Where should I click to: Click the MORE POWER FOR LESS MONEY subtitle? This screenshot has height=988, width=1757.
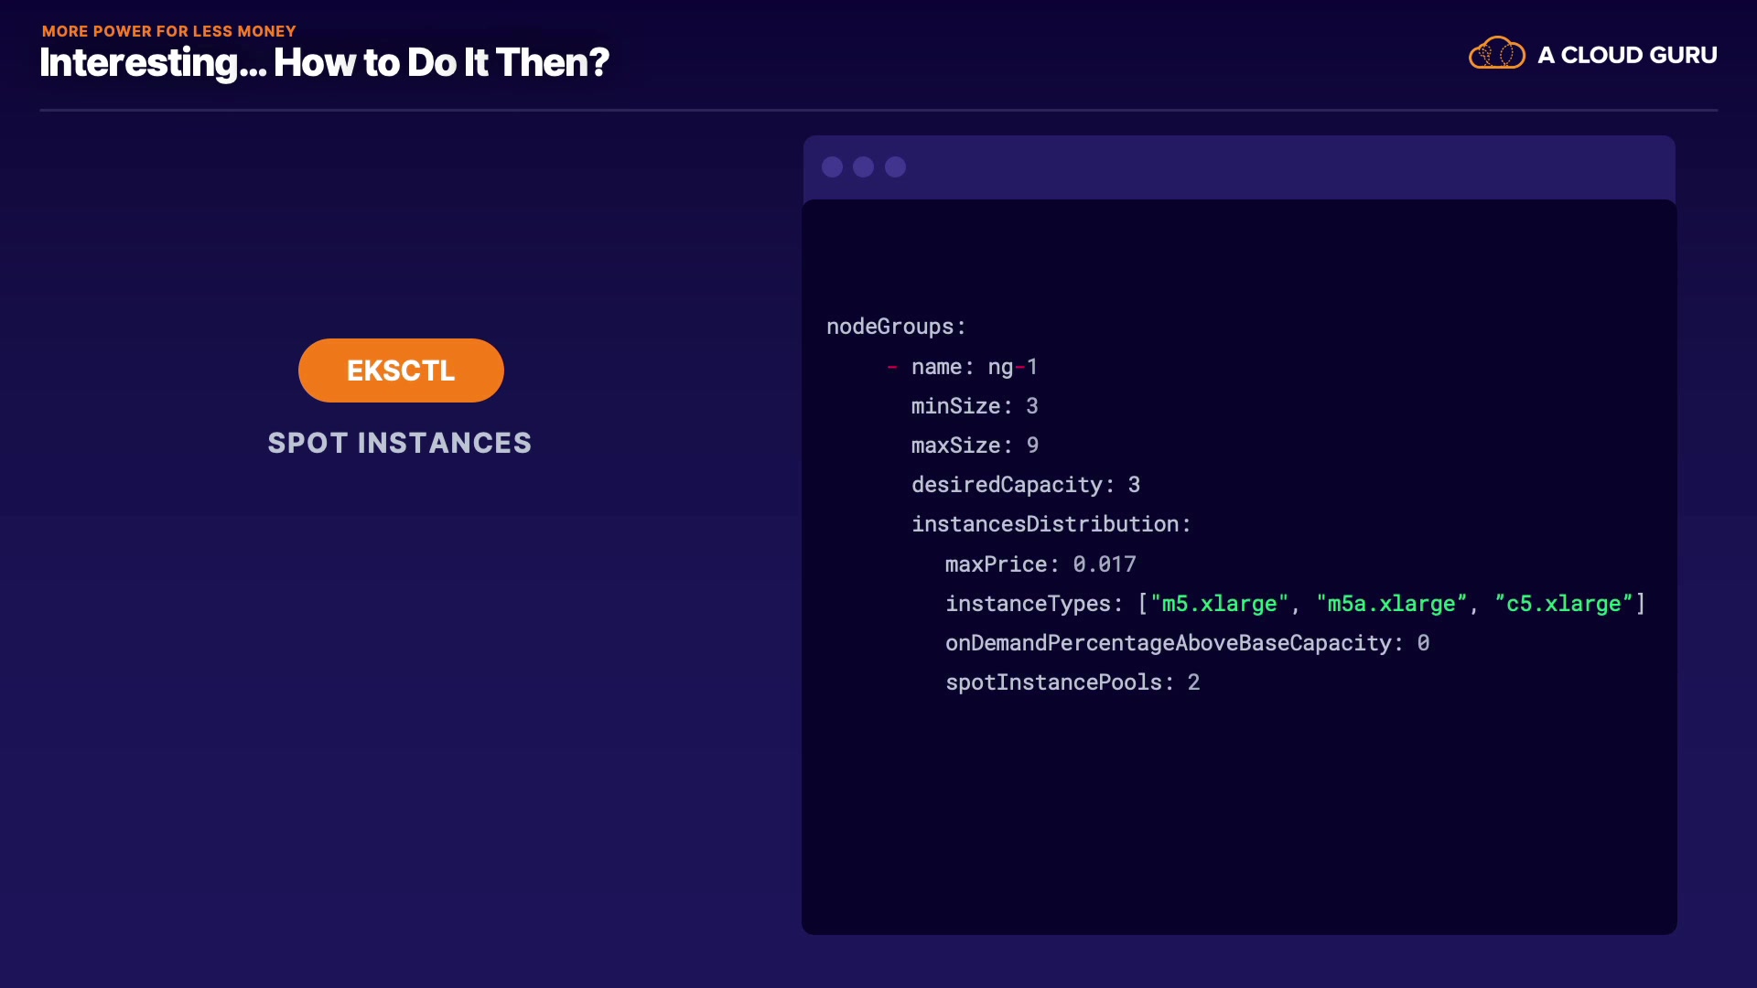169,31
